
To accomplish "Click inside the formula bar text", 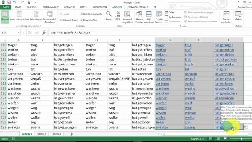I will (71, 33).
